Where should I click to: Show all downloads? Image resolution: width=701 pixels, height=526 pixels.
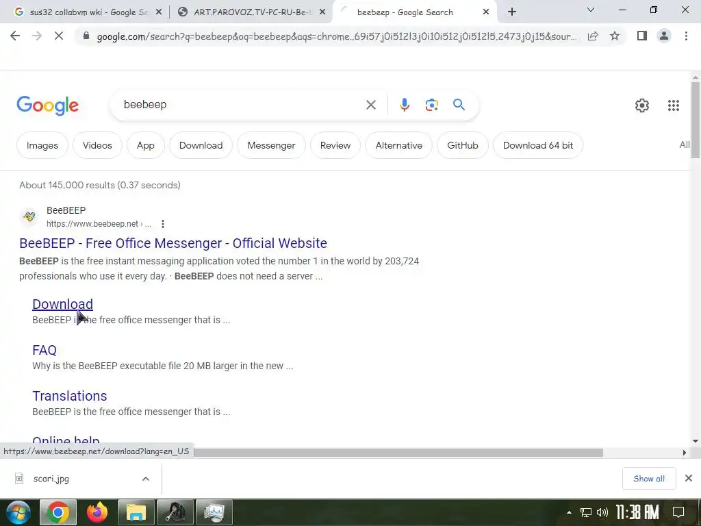(649, 479)
